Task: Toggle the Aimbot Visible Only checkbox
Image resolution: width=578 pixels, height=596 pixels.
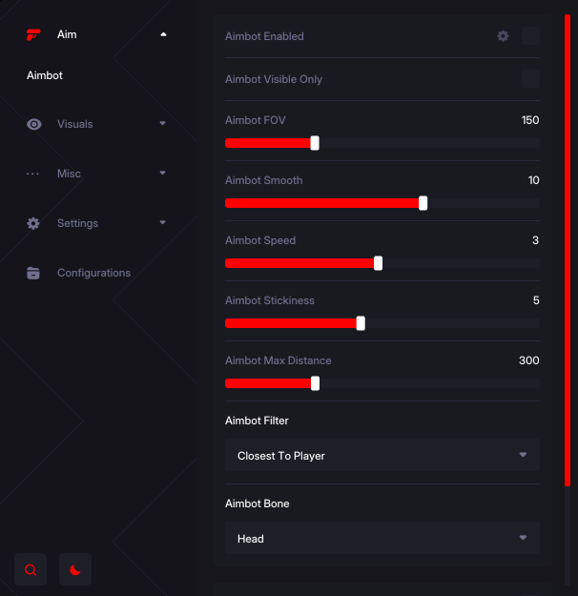Action: 531,79
